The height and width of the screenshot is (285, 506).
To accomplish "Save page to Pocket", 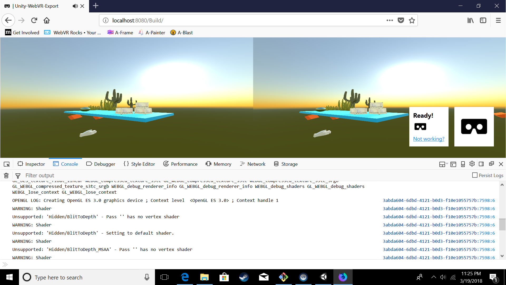I will click(x=401, y=20).
